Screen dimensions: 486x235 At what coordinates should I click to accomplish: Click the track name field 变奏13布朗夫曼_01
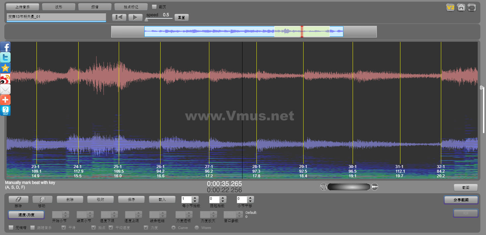click(56, 17)
